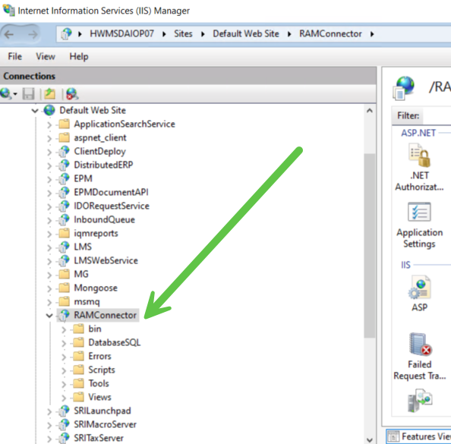Open the File menu
This screenshot has height=444, width=451.
[x=14, y=56]
